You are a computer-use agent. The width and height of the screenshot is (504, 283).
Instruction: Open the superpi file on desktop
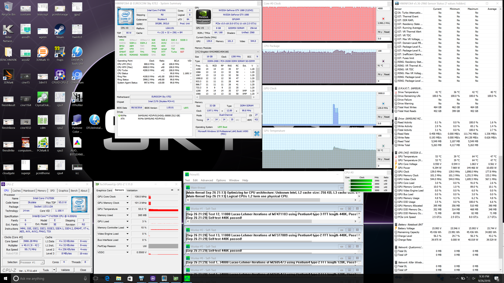click(26, 167)
